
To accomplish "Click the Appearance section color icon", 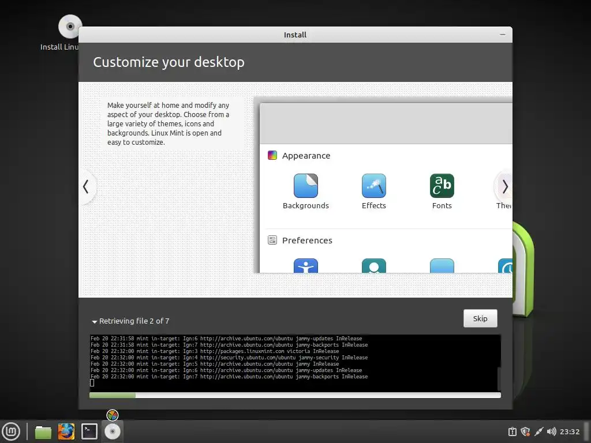I will 272,155.
